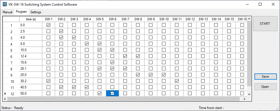This screenshot has height=111, width=280.
Task: Check SW-16 in row 3
Action: click(x=242, y=38)
